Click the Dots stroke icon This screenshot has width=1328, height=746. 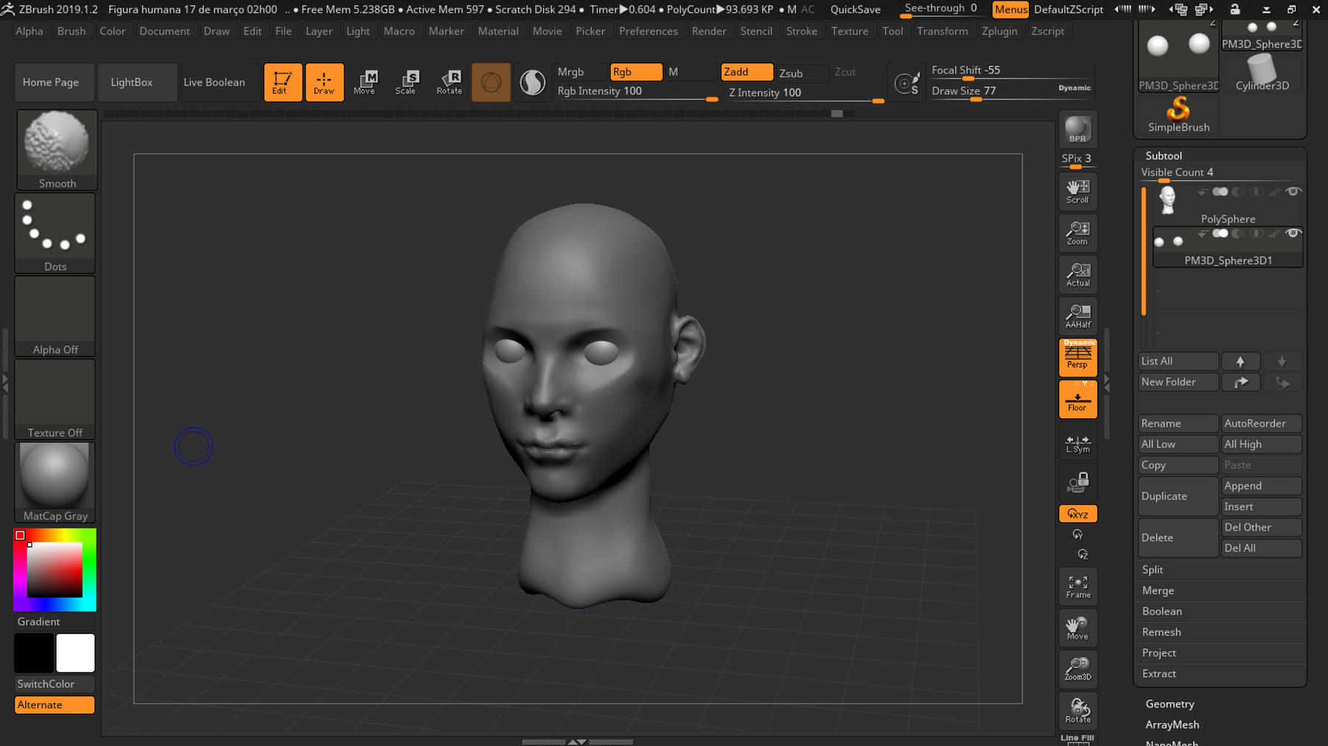[55, 232]
